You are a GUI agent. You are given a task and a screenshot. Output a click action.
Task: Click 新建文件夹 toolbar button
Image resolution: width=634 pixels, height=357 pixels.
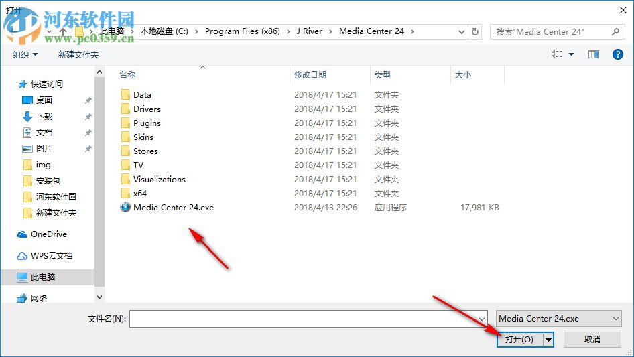point(78,54)
